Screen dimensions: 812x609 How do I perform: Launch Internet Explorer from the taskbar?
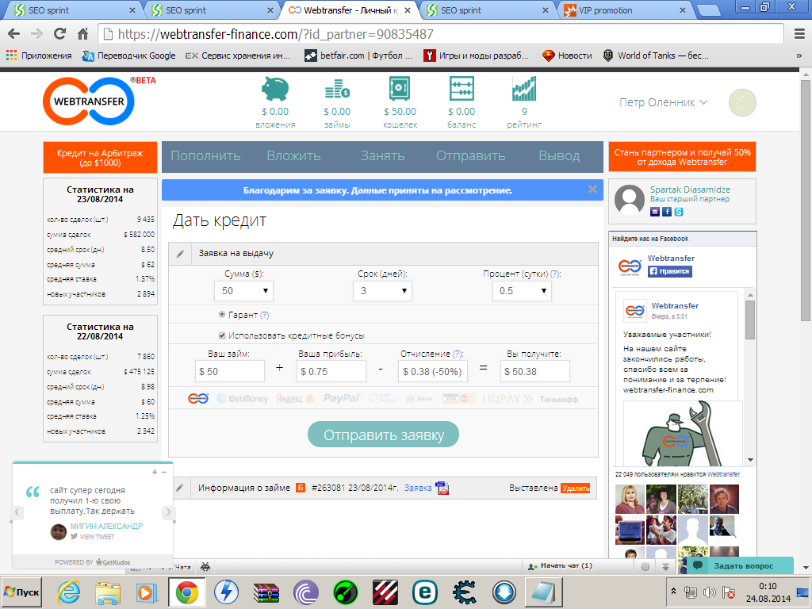69,592
